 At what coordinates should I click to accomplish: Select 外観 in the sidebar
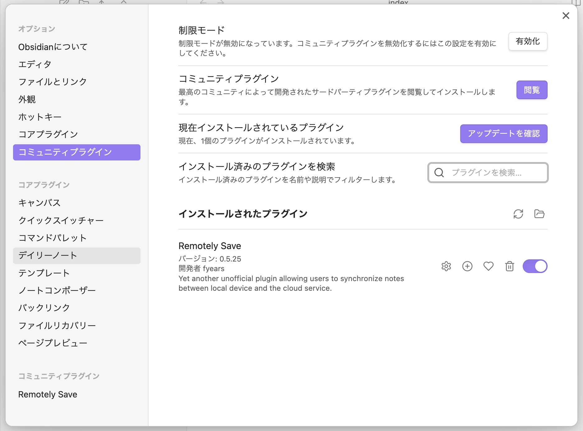[27, 100]
